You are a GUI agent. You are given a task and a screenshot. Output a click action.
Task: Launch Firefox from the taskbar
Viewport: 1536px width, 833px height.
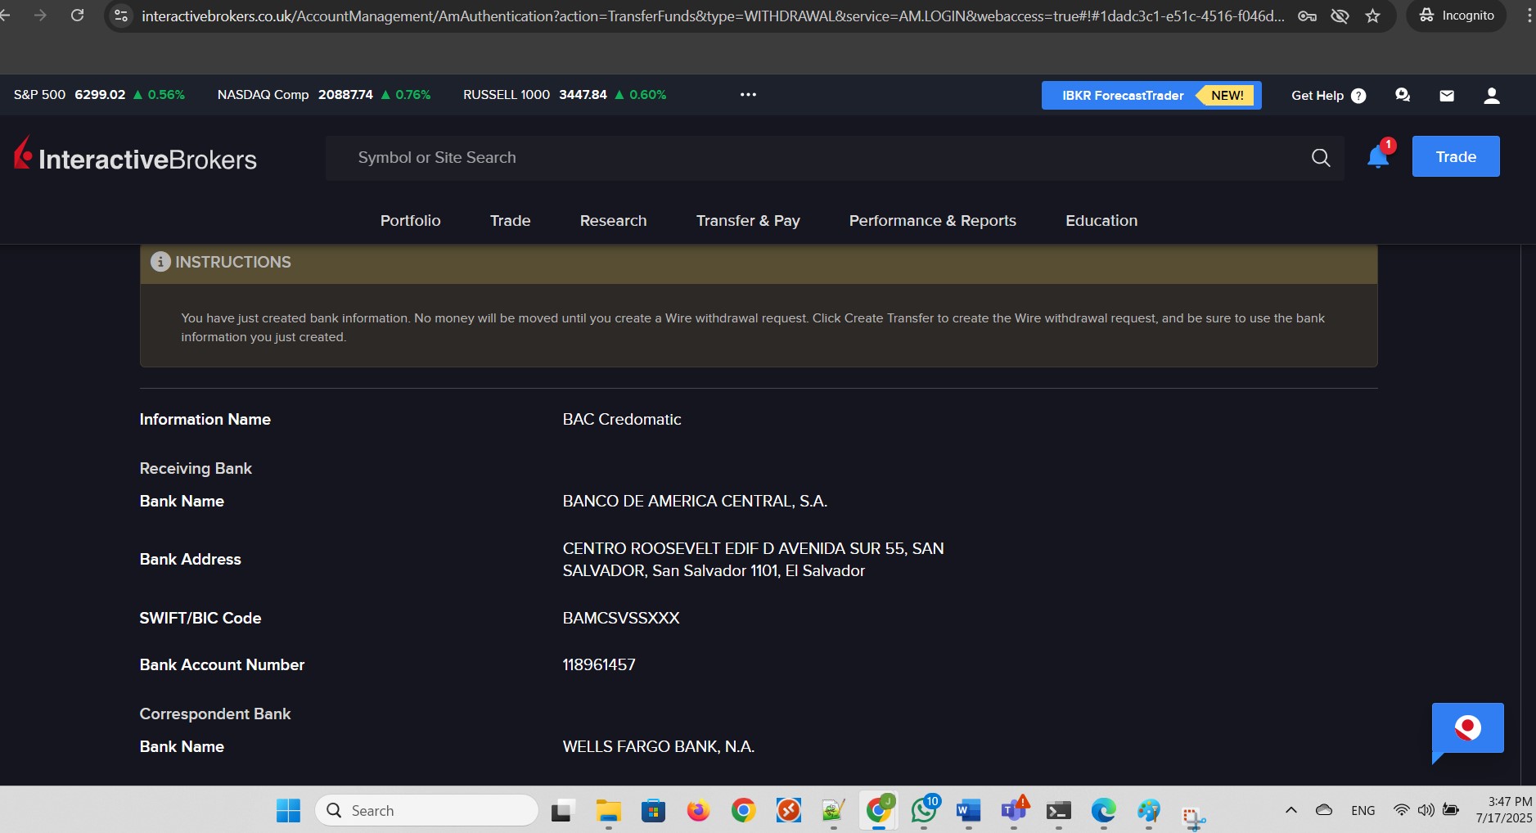698,811
